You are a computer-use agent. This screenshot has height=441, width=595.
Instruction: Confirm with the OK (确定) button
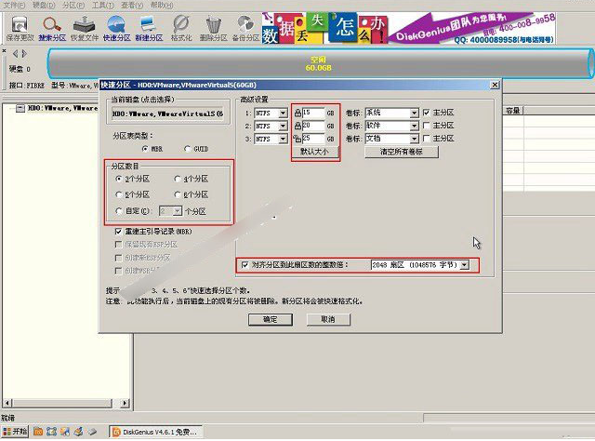pyautogui.click(x=271, y=319)
